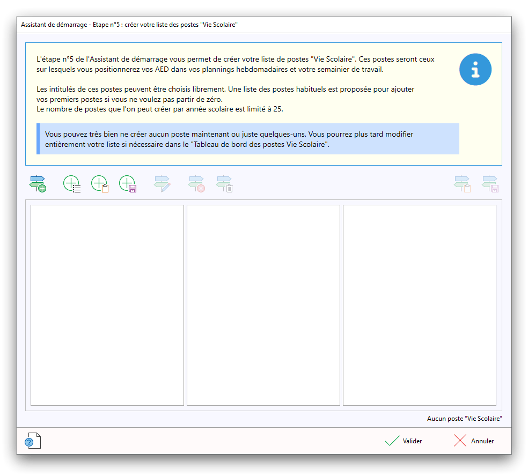This screenshot has width=528, height=476.
Task: Open help via the question mark document icon
Action: pos(32,441)
